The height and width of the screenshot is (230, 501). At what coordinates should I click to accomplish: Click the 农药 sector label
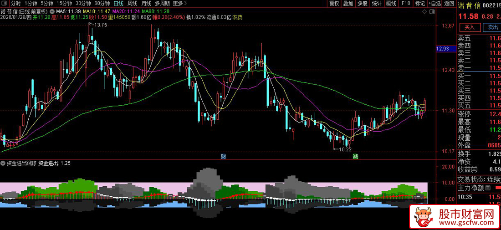coord(237,17)
